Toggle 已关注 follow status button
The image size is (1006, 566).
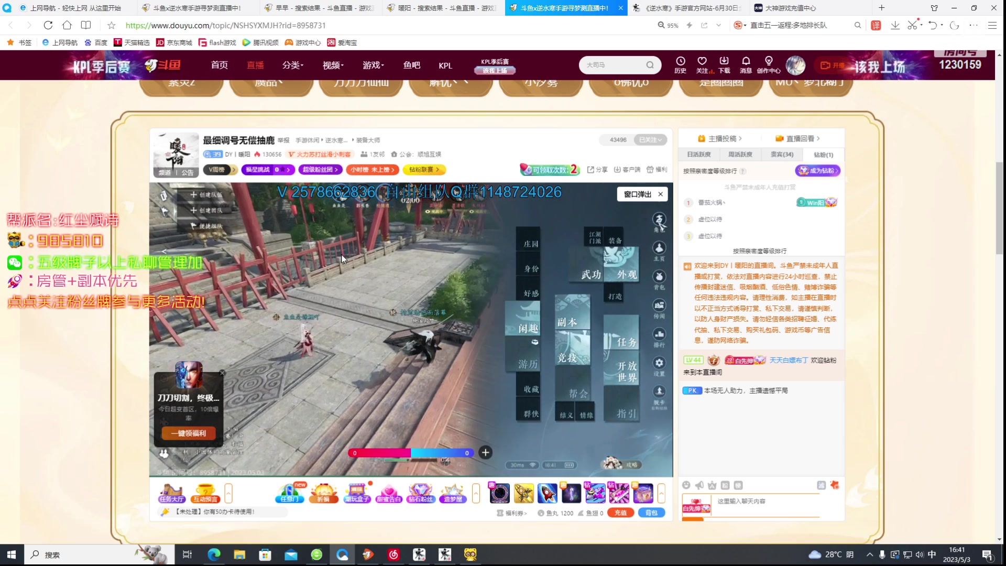point(650,140)
